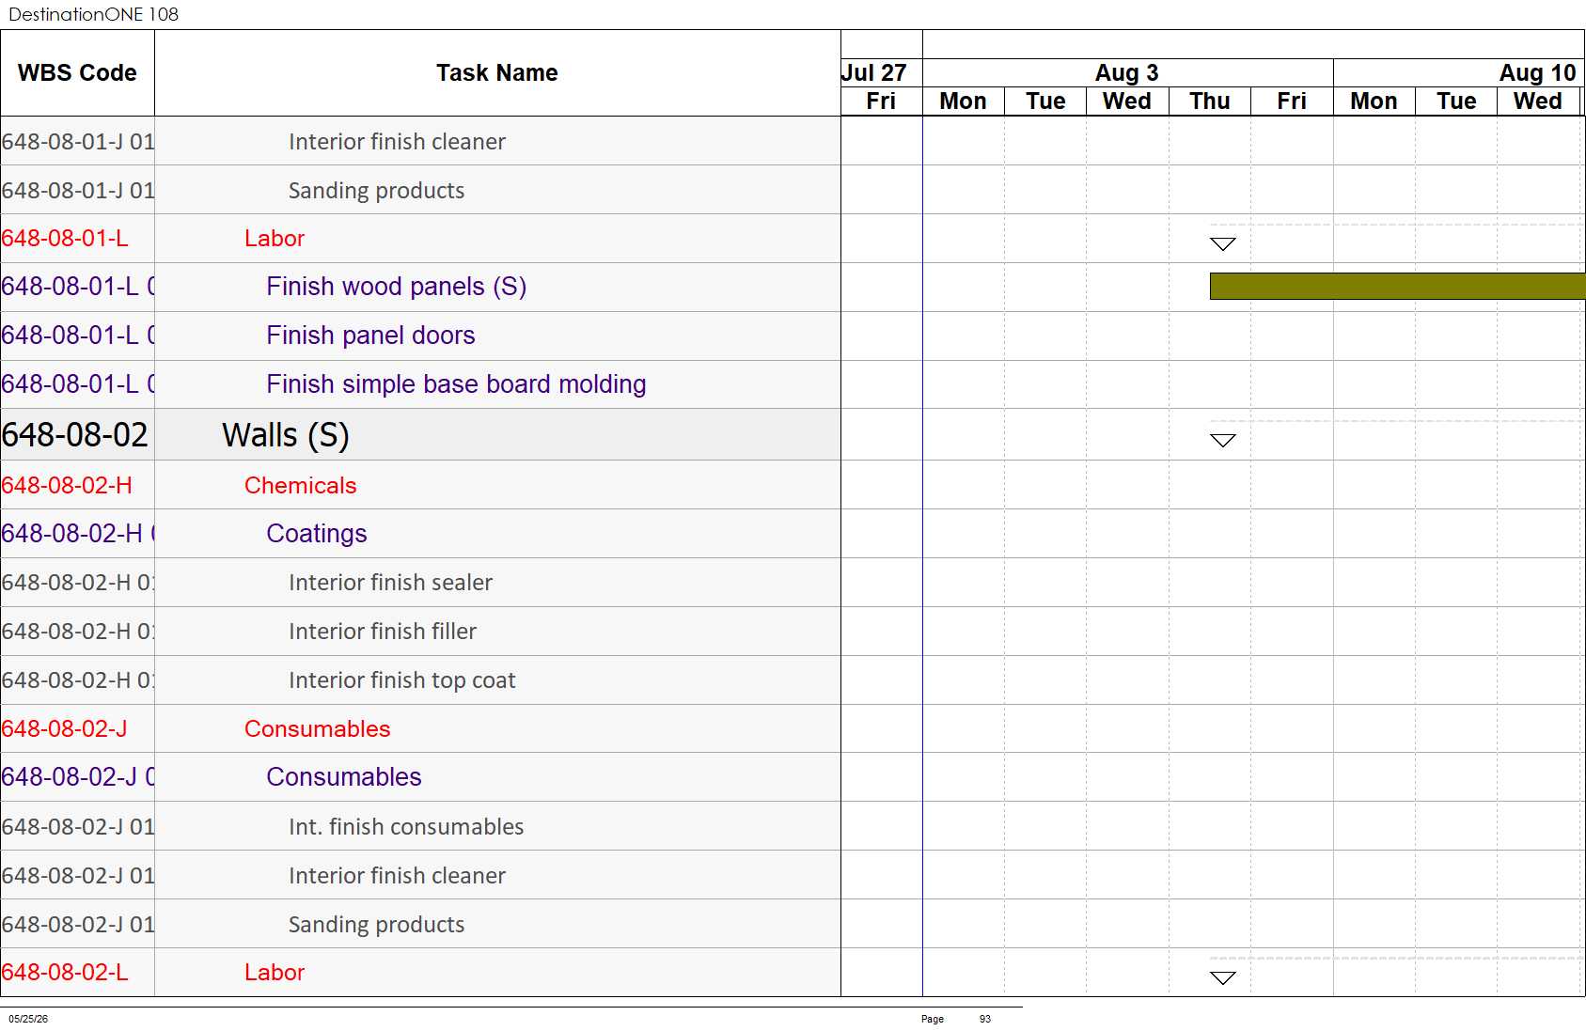Click the page number 93 in footer
This screenshot has width=1586, height=1031.
[984, 1019]
